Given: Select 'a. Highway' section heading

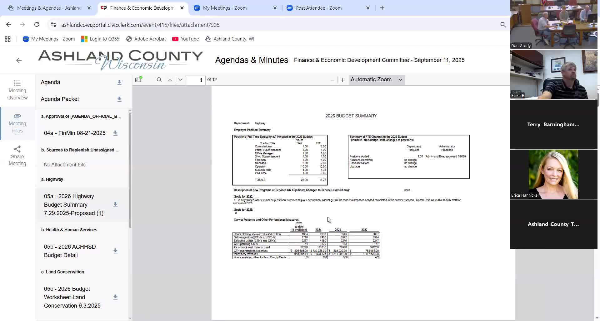Looking at the screenshot, I should pos(52,179).
